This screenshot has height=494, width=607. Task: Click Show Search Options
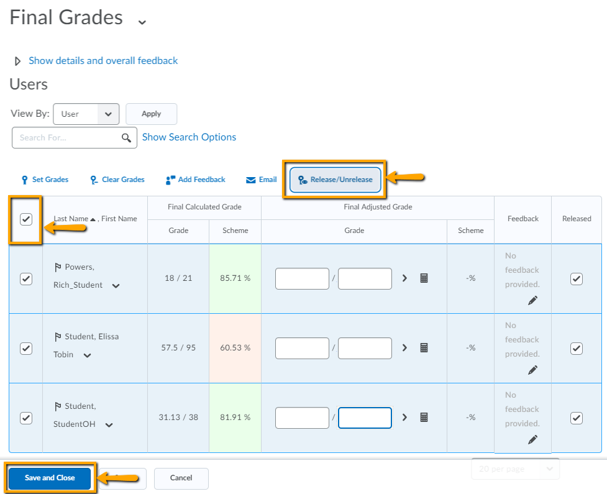coord(189,137)
